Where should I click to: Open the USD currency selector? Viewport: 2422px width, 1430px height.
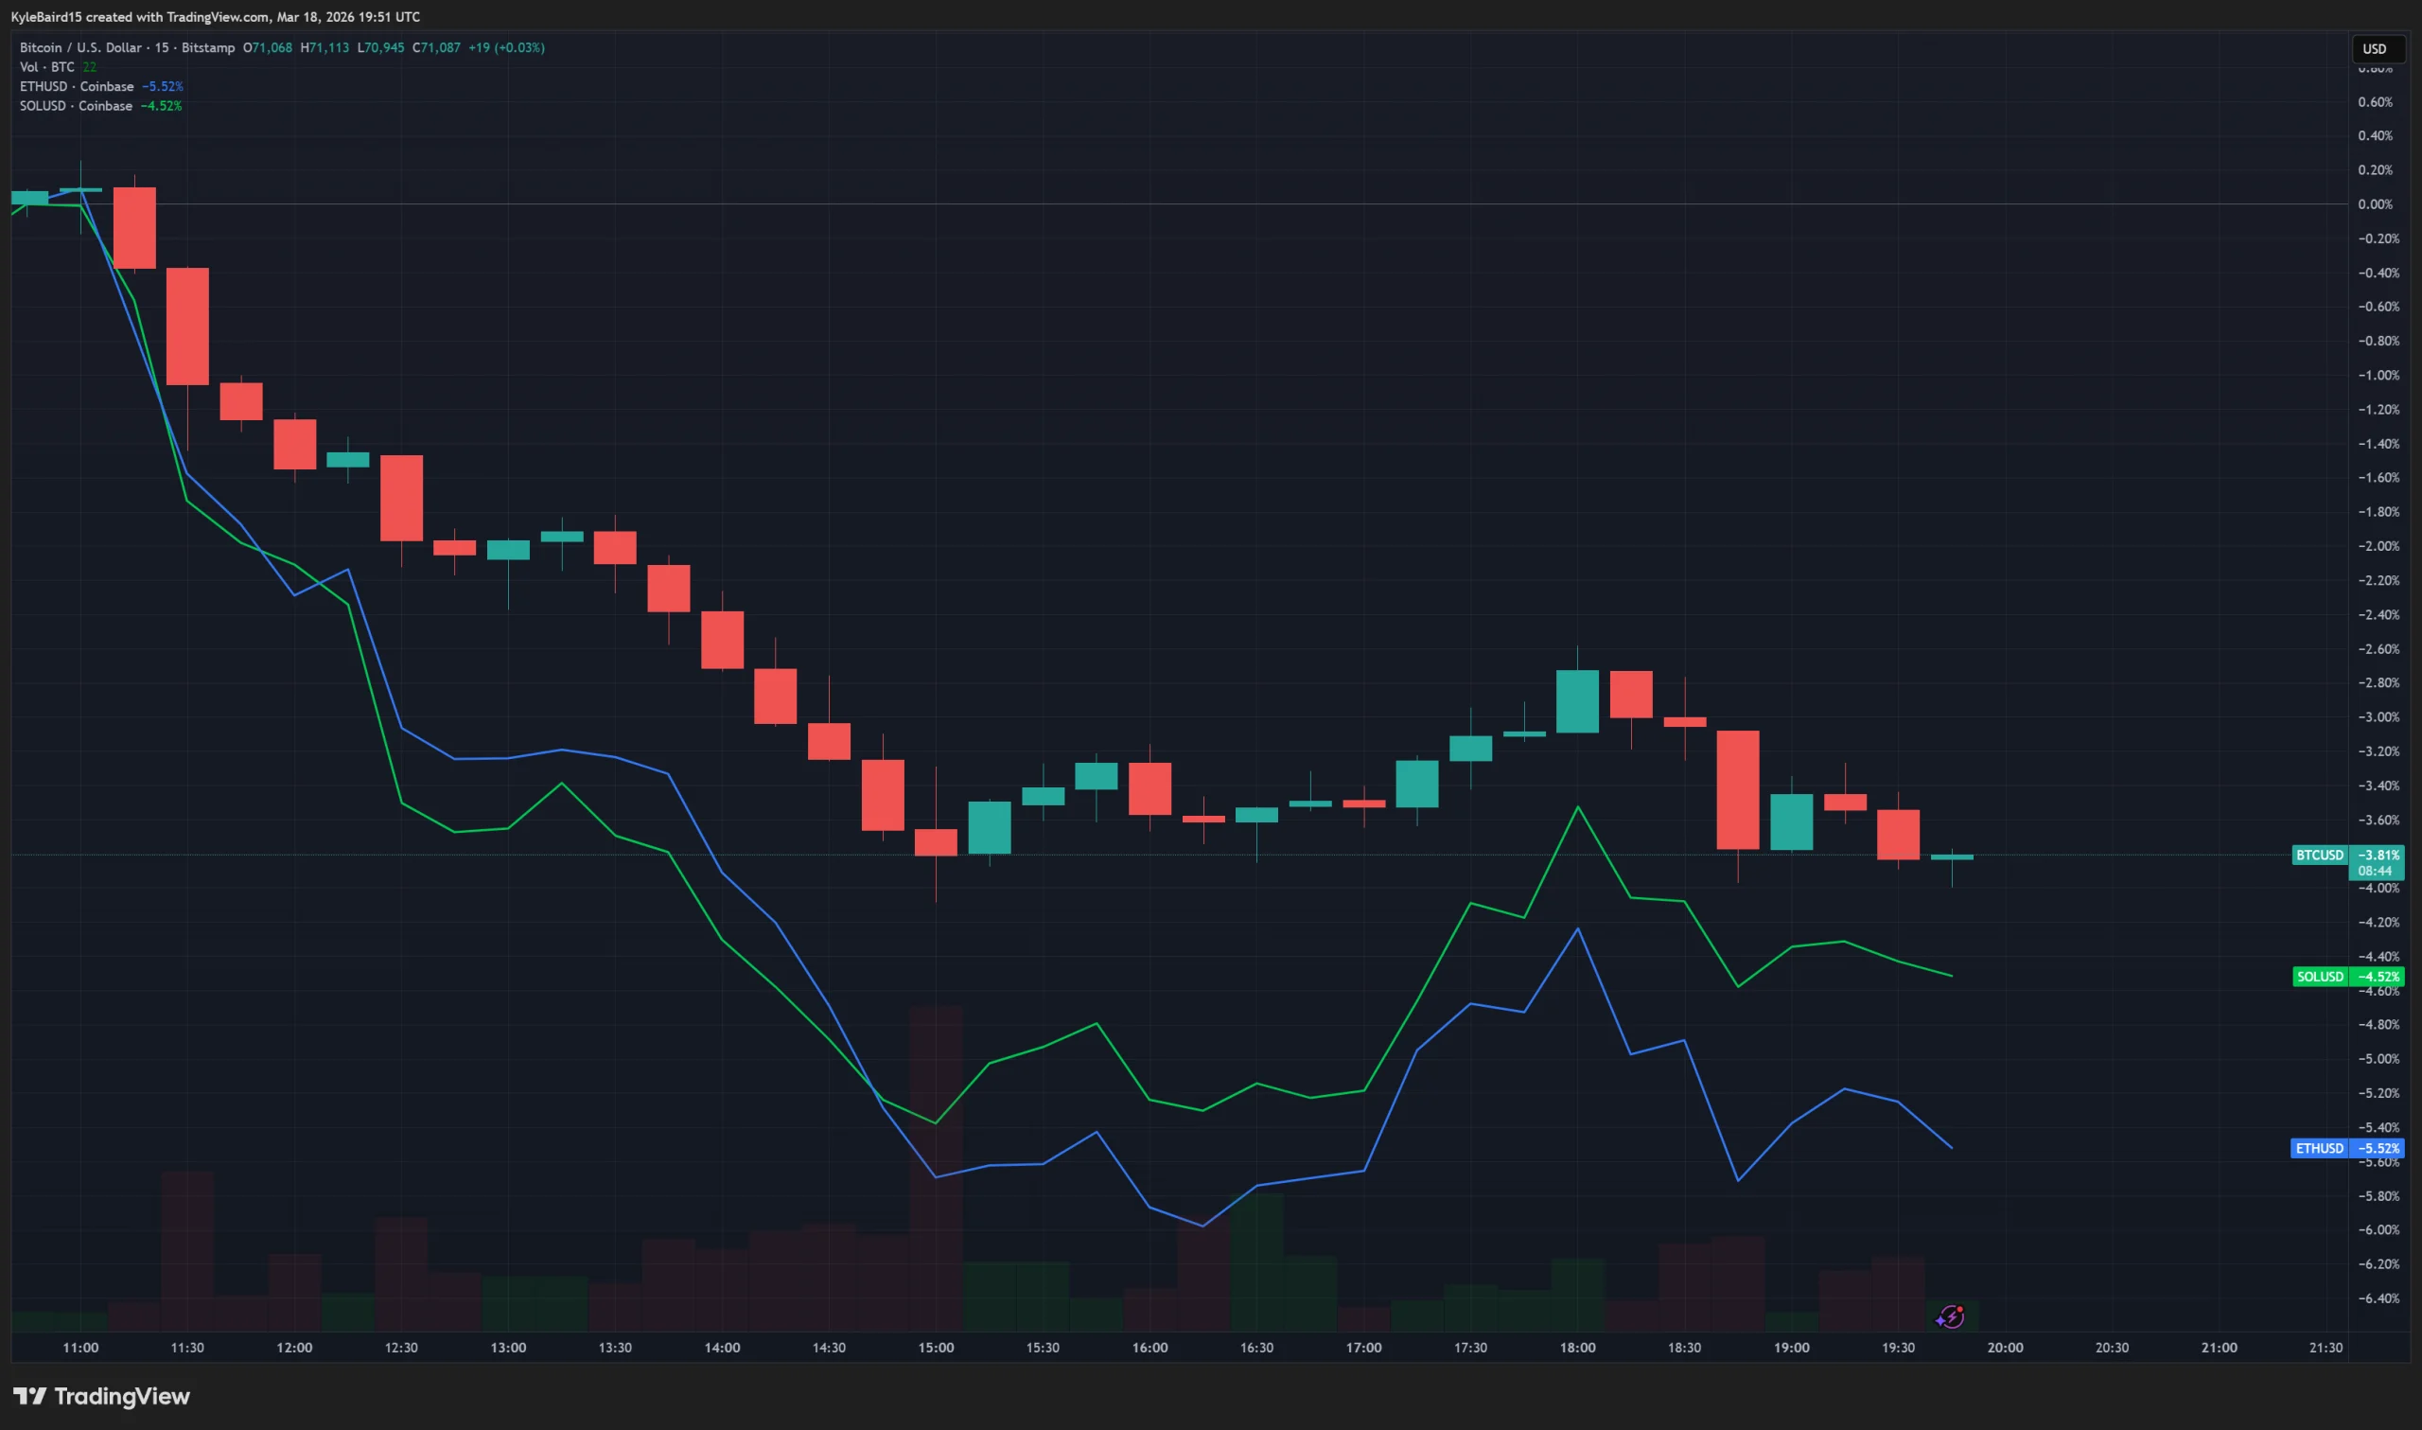coord(2374,48)
